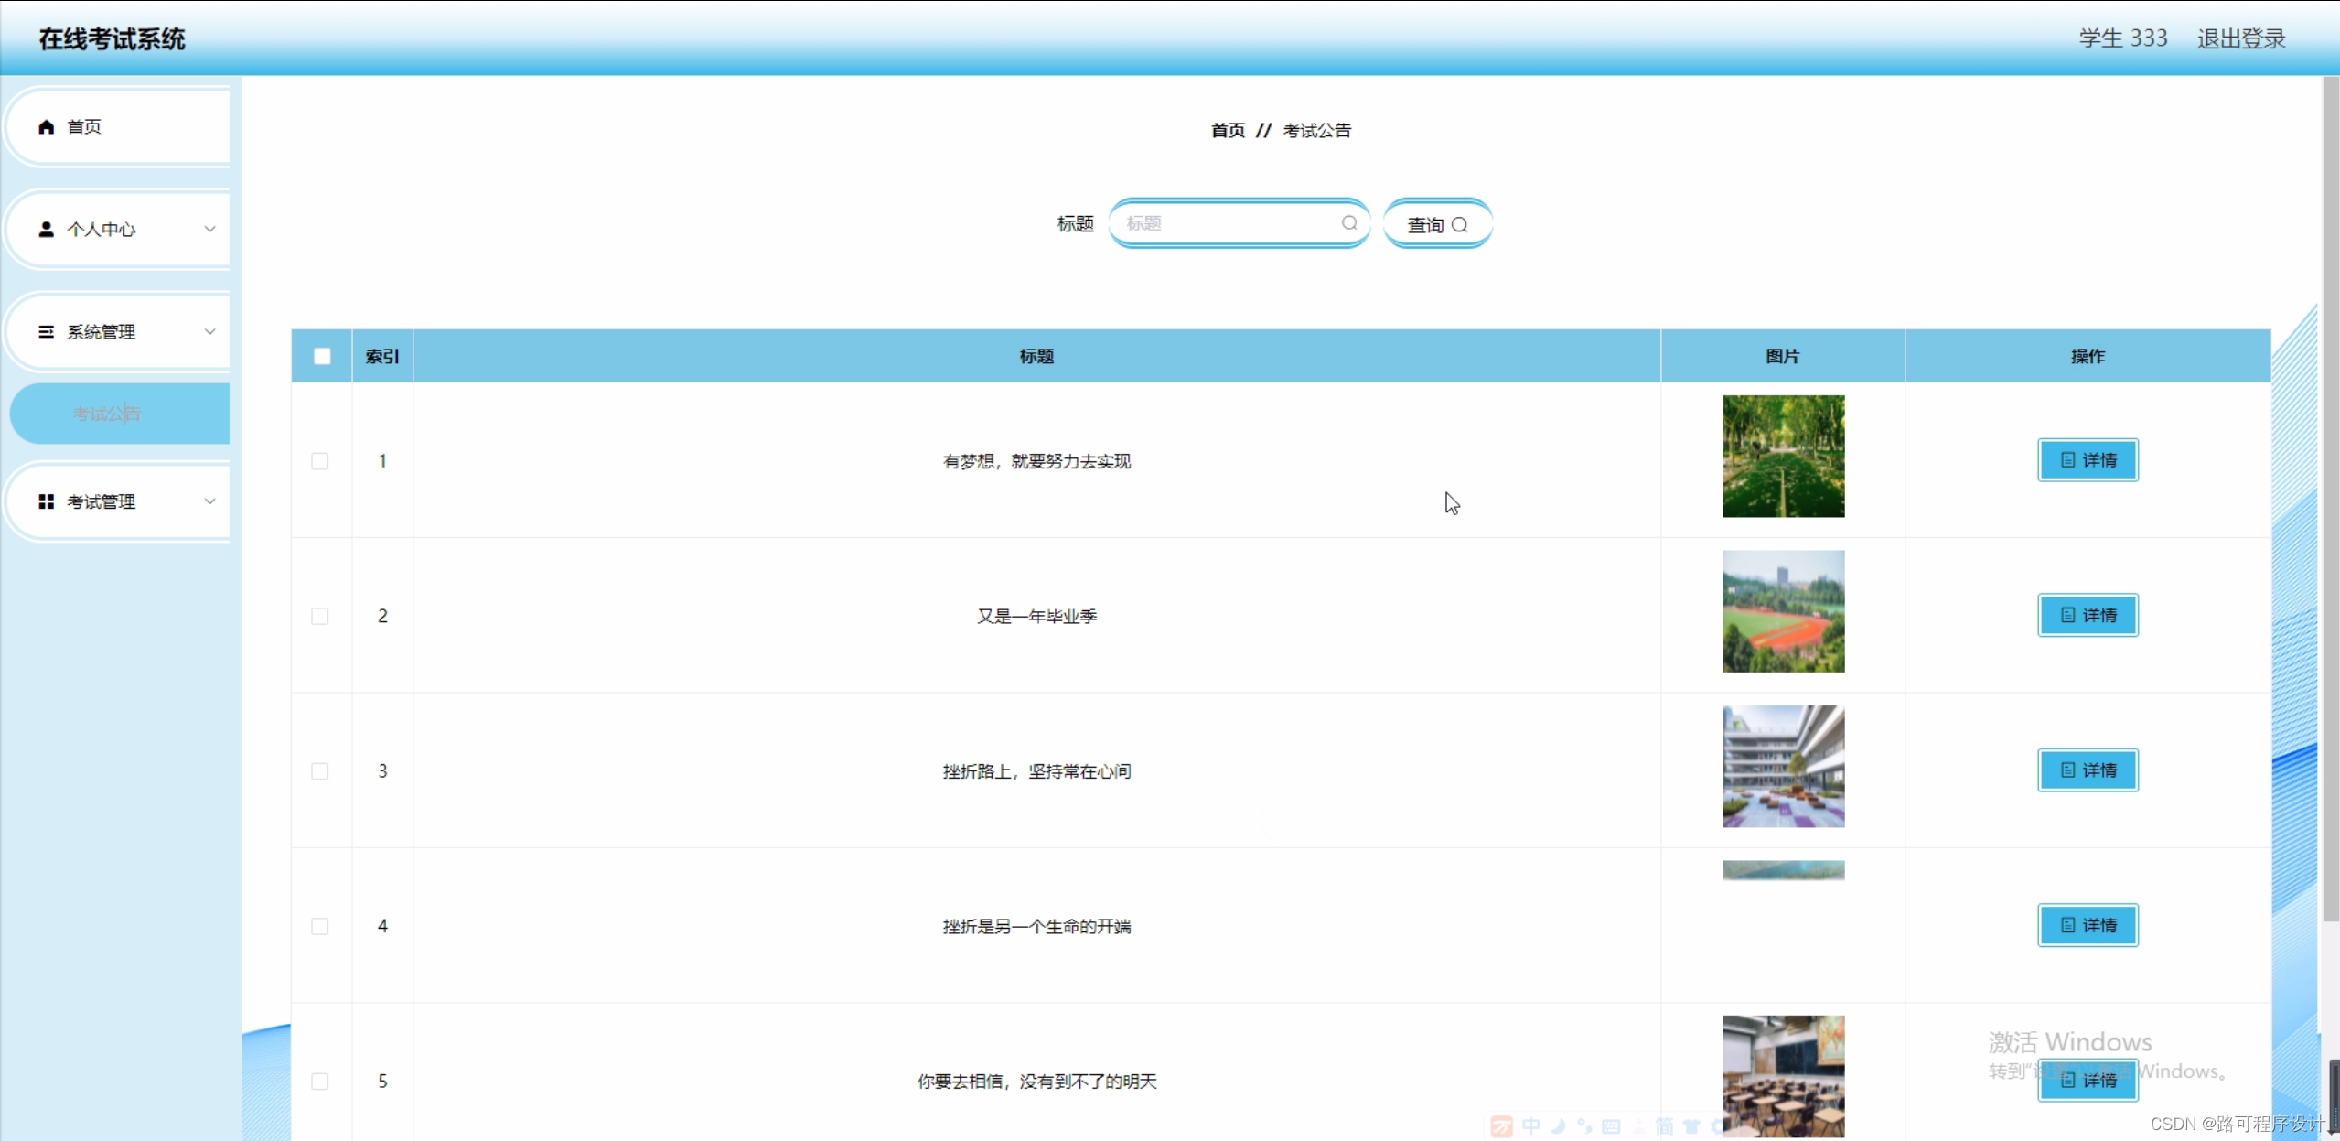Click the 查询 search button
This screenshot has width=2340, height=1141.
1436,223
